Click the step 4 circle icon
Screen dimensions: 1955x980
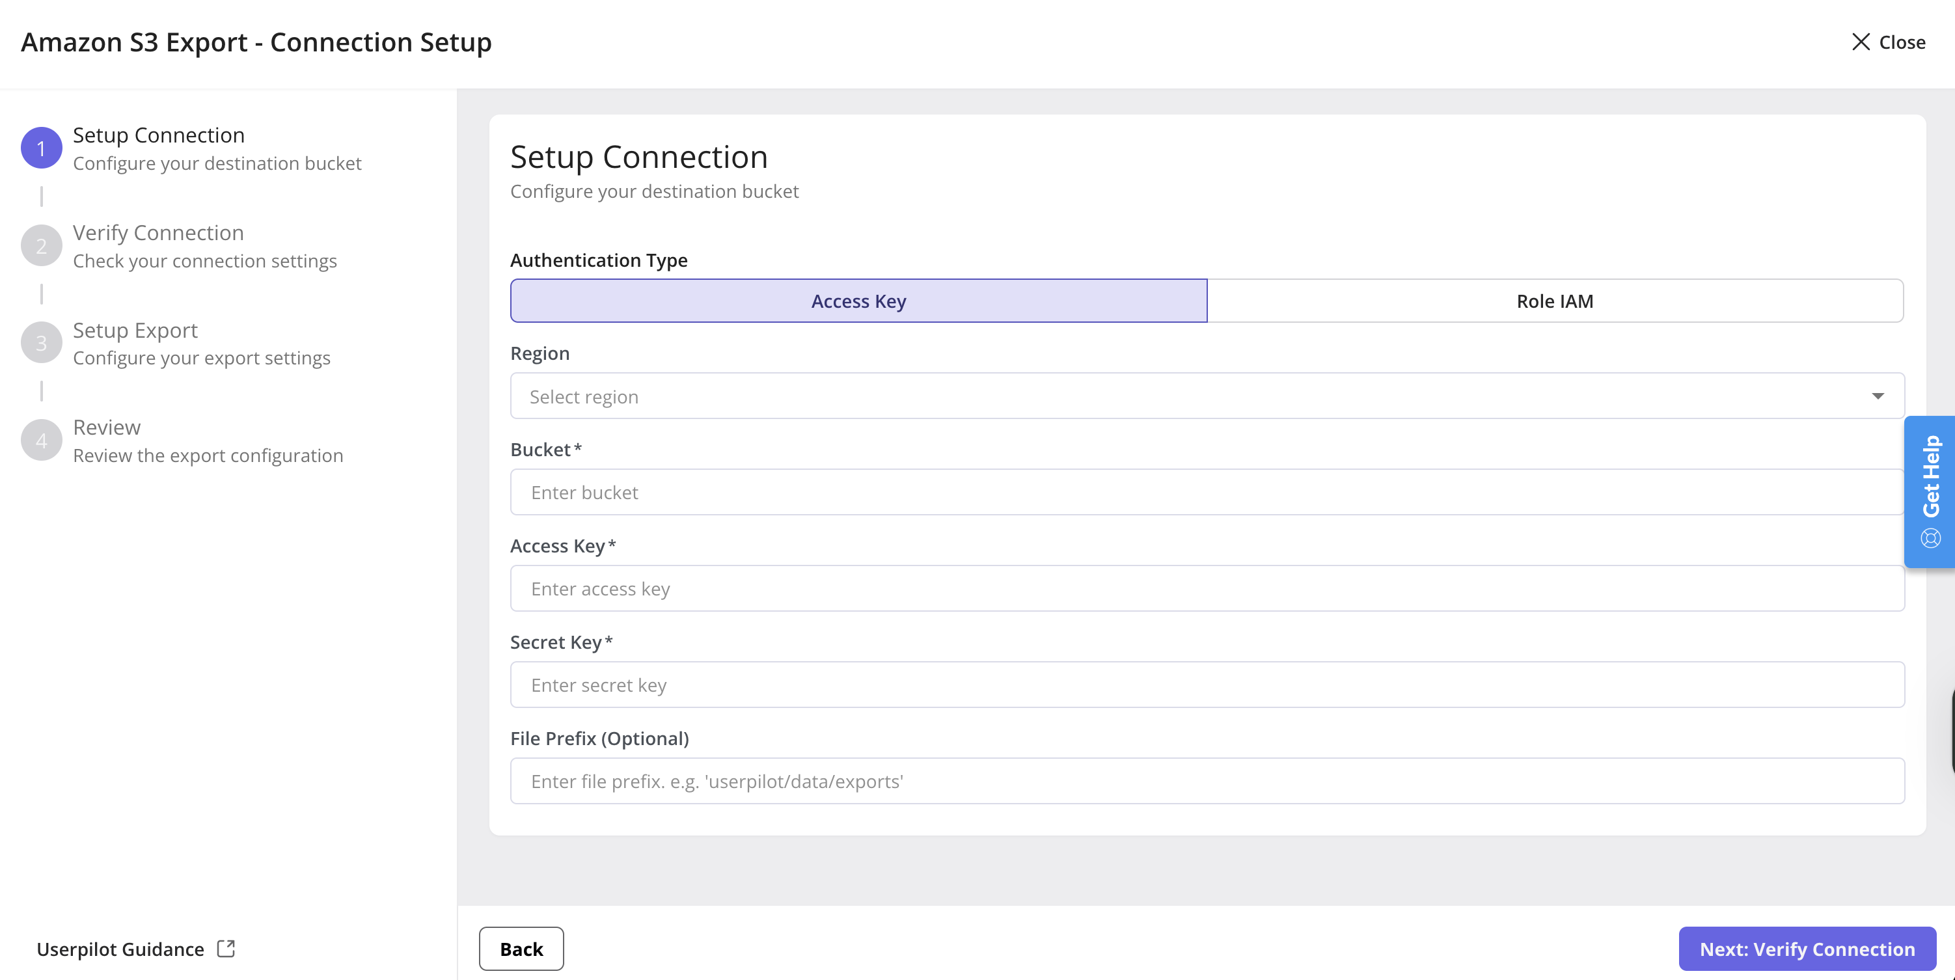pyautogui.click(x=41, y=441)
